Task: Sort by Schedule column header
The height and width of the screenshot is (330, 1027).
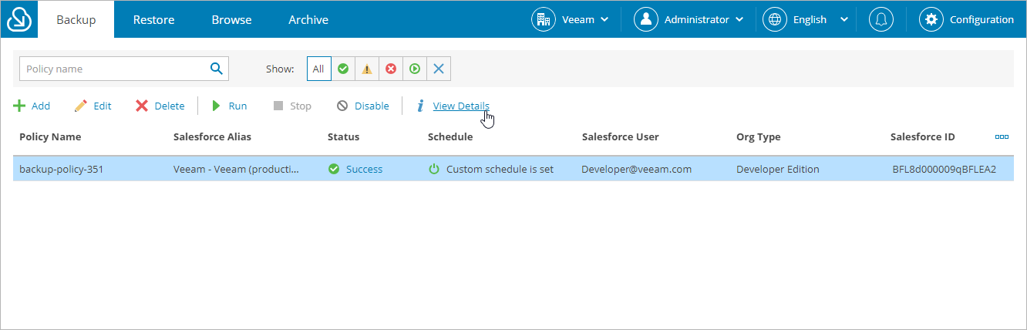Action: click(450, 137)
